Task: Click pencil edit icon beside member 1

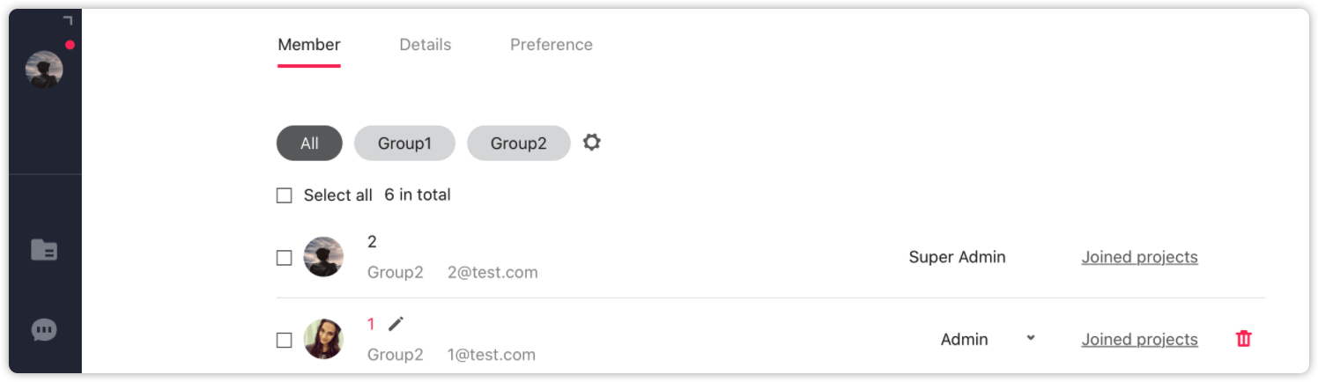Action: pyautogui.click(x=396, y=324)
